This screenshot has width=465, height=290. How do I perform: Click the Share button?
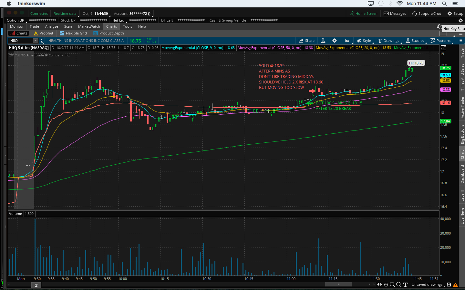click(x=306, y=41)
